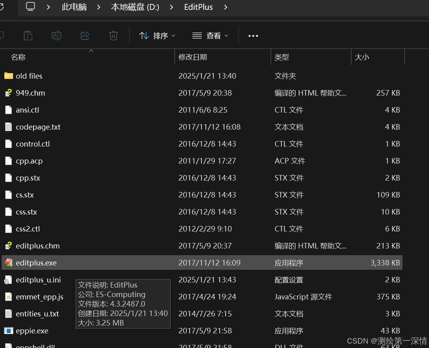This screenshot has width=429, height=348.
Task: Select the cs.stx file icon
Action: point(8,195)
